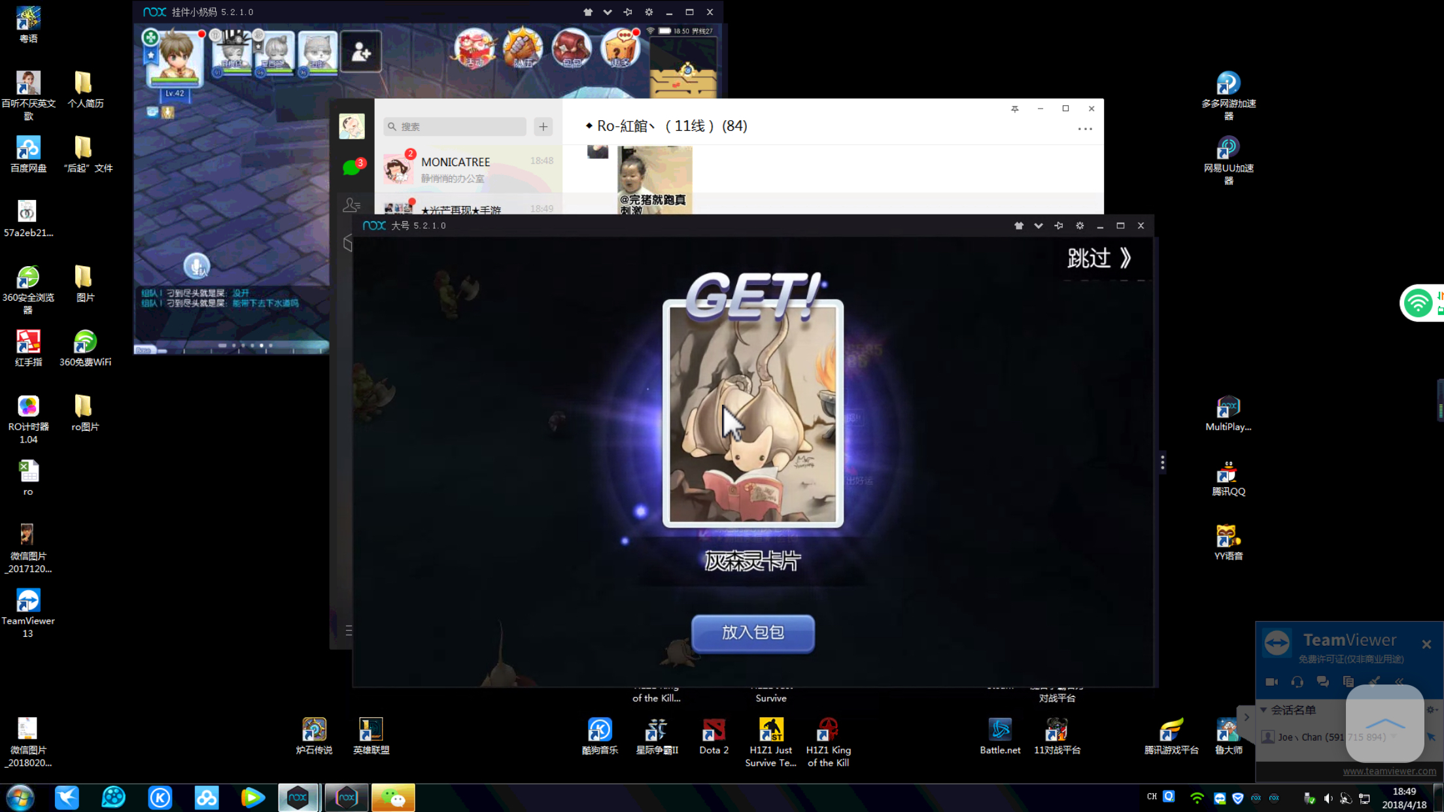Open 酷狗音乐 desktop shortcut
1444x812 pixels.
point(600,736)
